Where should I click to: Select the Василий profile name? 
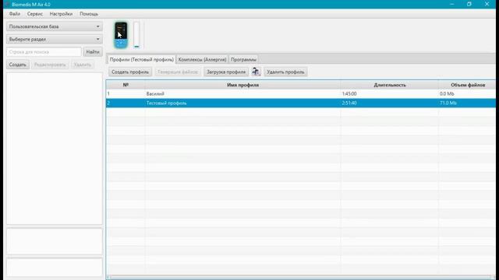coord(155,93)
